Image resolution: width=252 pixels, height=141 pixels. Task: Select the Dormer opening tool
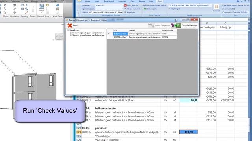point(26,13)
